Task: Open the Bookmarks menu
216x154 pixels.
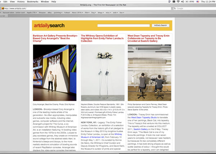Action: 33,2
